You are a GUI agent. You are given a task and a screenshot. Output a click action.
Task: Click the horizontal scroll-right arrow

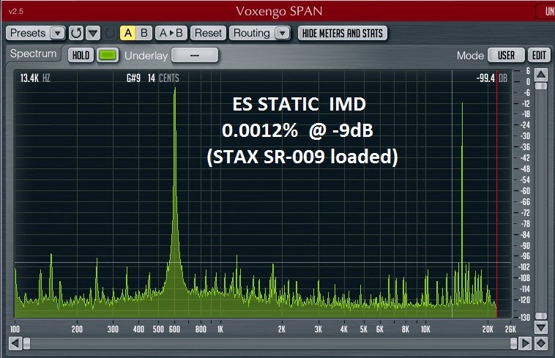tap(525, 343)
